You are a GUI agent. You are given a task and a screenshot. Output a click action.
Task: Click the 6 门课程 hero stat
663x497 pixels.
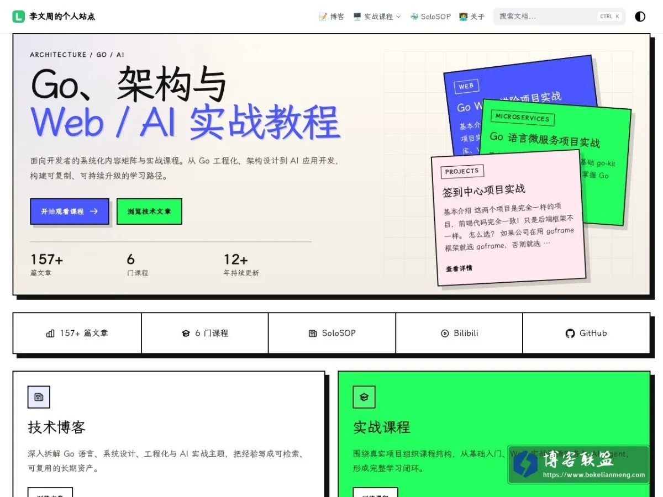(138, 265)
